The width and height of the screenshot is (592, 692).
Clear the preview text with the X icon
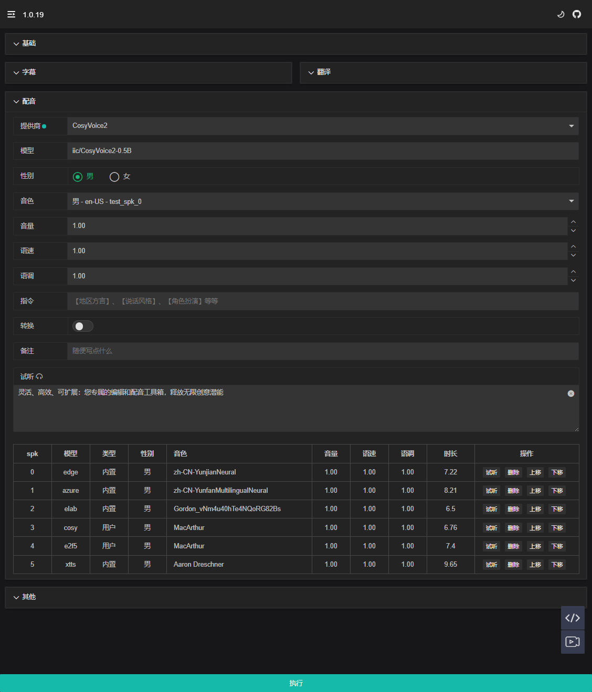click(x=571, y=394)
